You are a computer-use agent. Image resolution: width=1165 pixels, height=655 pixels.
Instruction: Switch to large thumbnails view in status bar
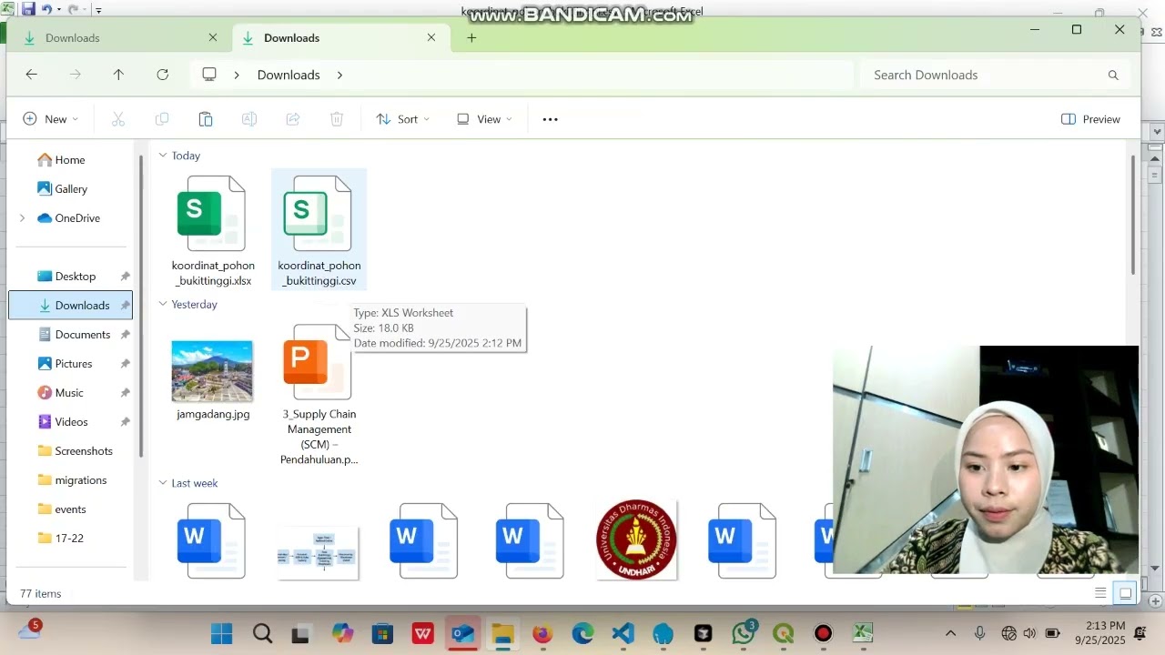1125,593
